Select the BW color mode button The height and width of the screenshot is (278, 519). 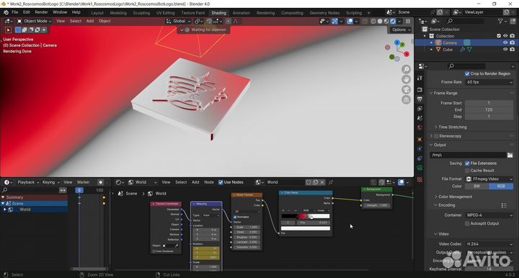(477, 187)
